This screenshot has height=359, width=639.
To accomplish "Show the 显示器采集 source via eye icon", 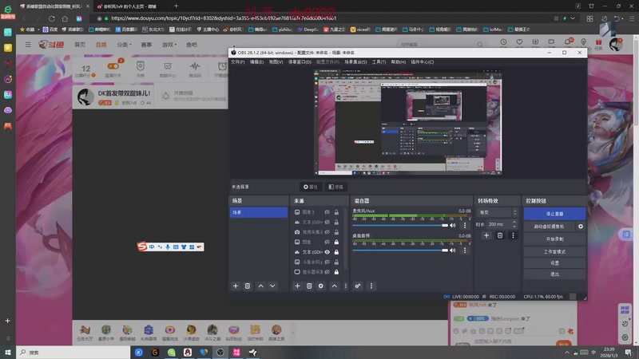I will click(327, 272).
